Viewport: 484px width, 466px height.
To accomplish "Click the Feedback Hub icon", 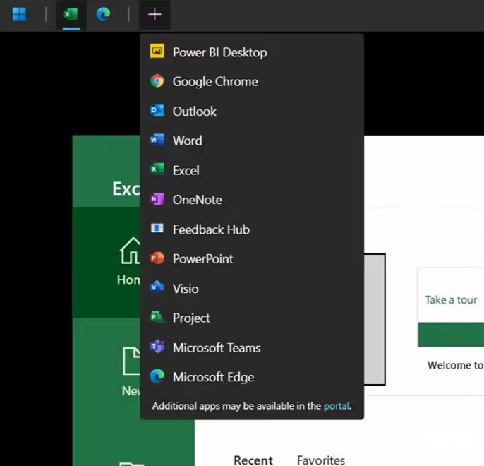I will point(157,229).
